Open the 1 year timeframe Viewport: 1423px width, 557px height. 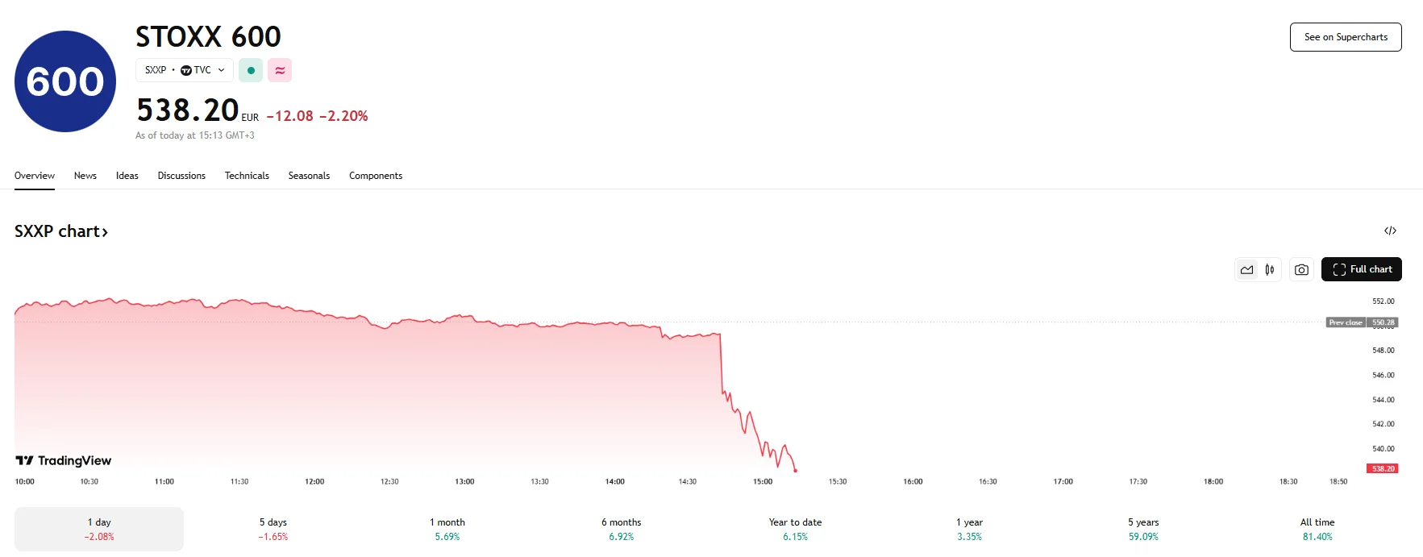tap(969, 528)
